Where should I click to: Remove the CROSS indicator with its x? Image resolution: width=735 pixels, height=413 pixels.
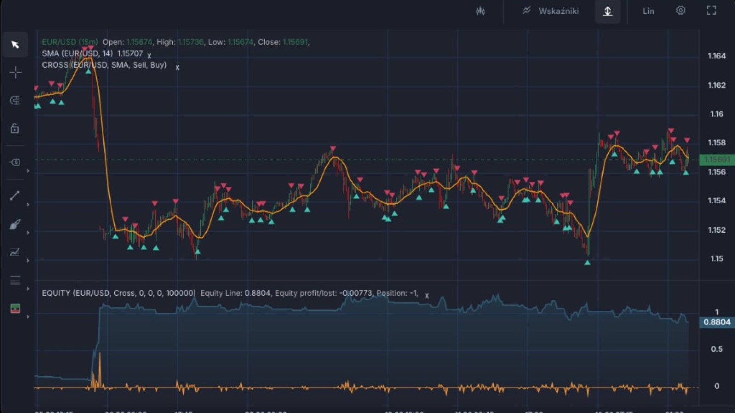point(177,67)
